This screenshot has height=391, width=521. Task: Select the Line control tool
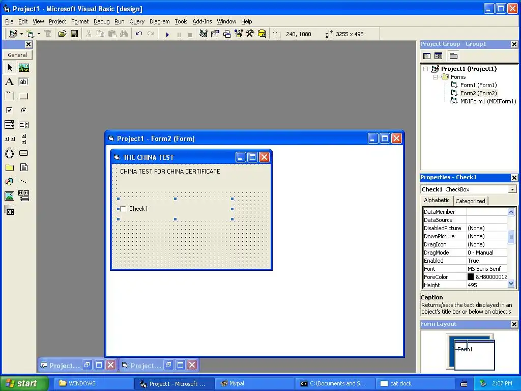[23, 182]
